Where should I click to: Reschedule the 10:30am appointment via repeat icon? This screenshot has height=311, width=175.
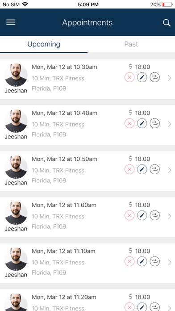(154, 77)
